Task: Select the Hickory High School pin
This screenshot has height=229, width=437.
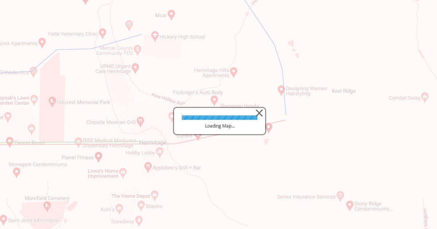Action: (x=155, y=36)
